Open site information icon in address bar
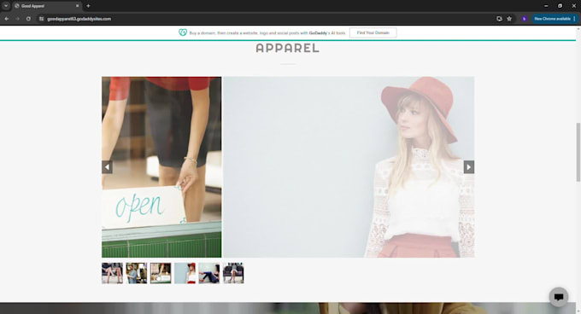 click(x=42, y=19)
